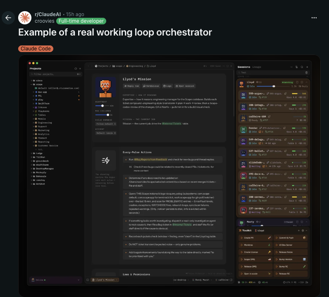This screenshot has height=297, width=329.
Task: Click the 'Engineering' breadcrumb item
Action: [134, 66]
